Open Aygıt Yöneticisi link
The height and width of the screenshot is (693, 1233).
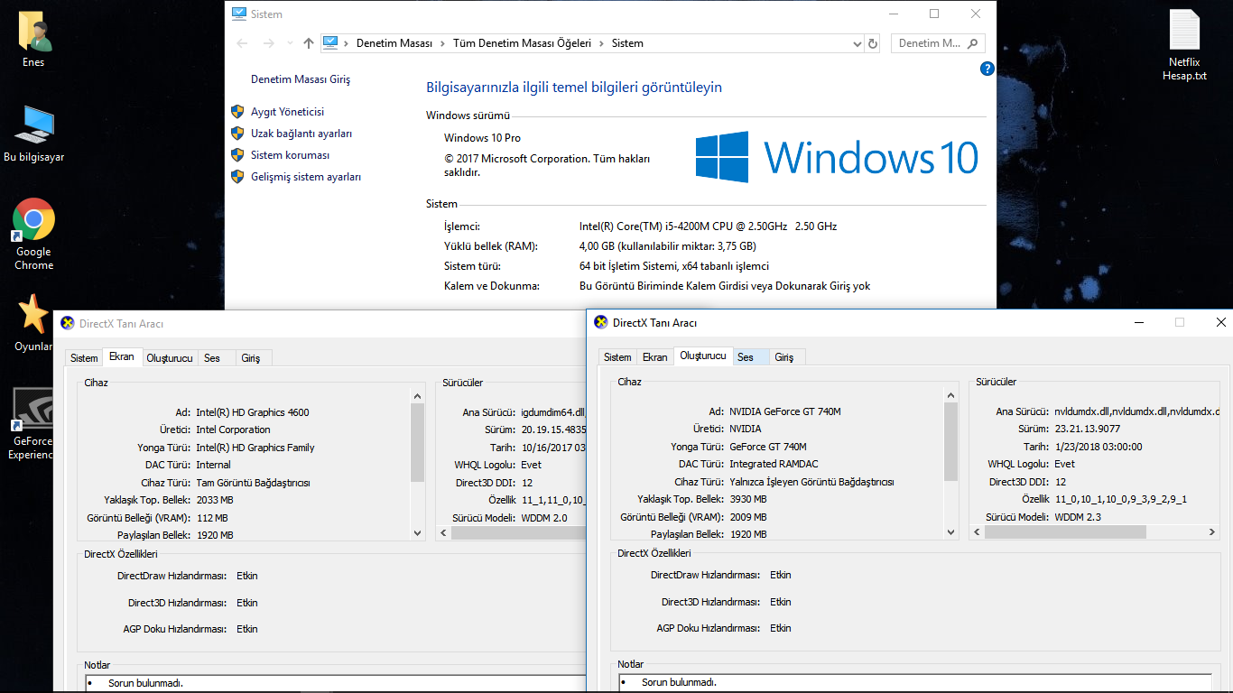point(287,112)
